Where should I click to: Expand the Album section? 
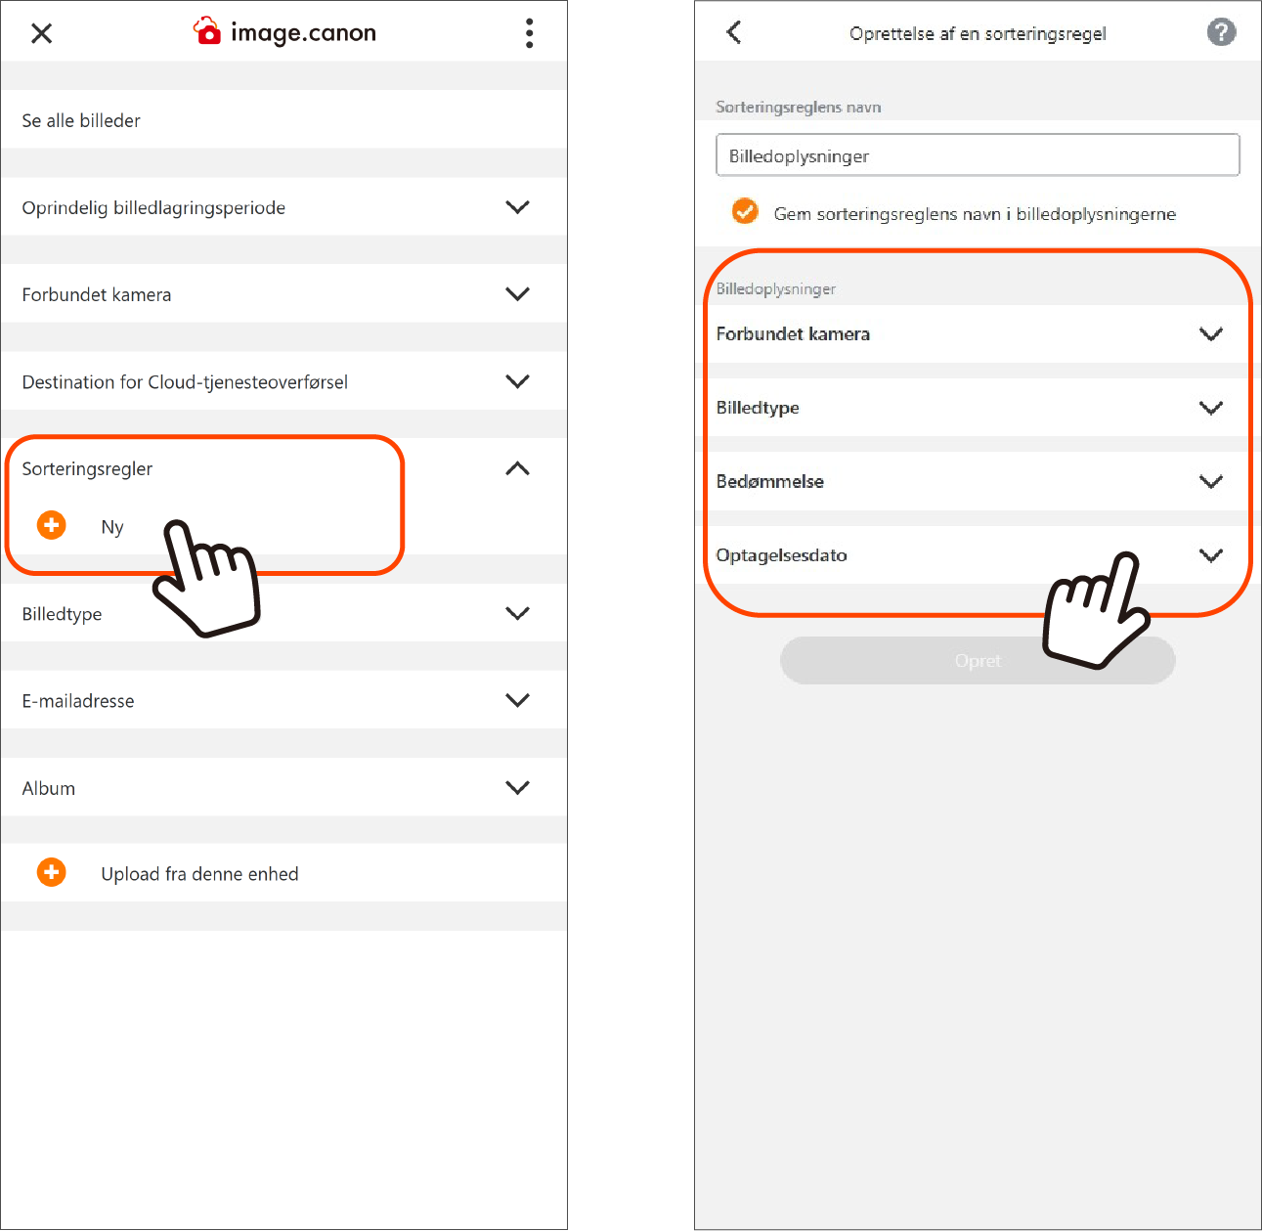[283, 787]
